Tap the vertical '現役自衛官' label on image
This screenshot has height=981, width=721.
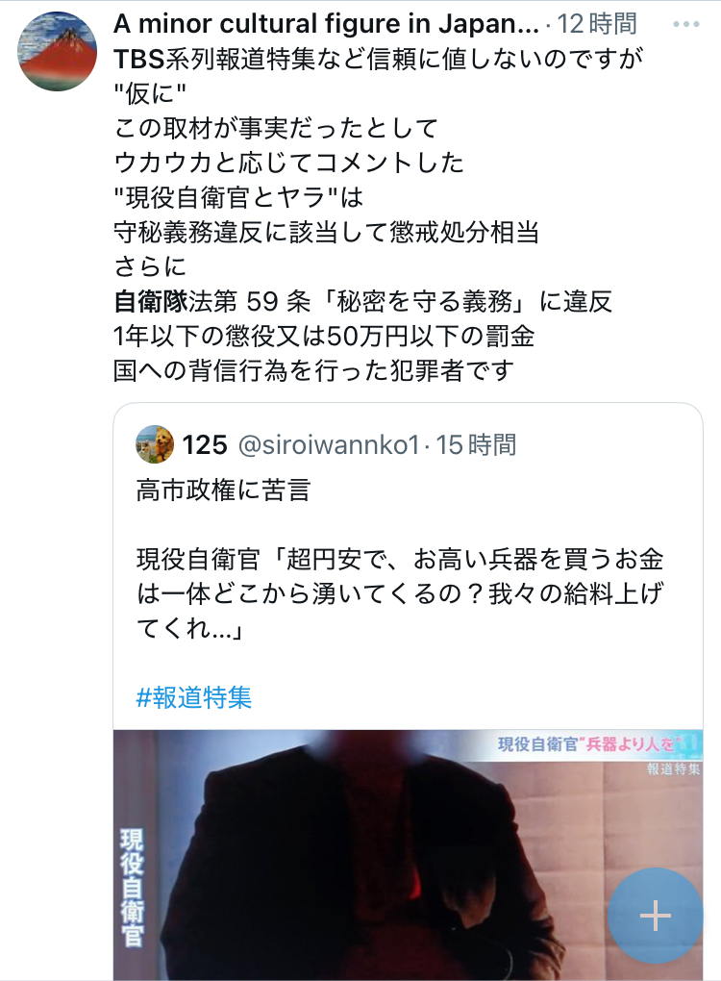tap(132, 887)
